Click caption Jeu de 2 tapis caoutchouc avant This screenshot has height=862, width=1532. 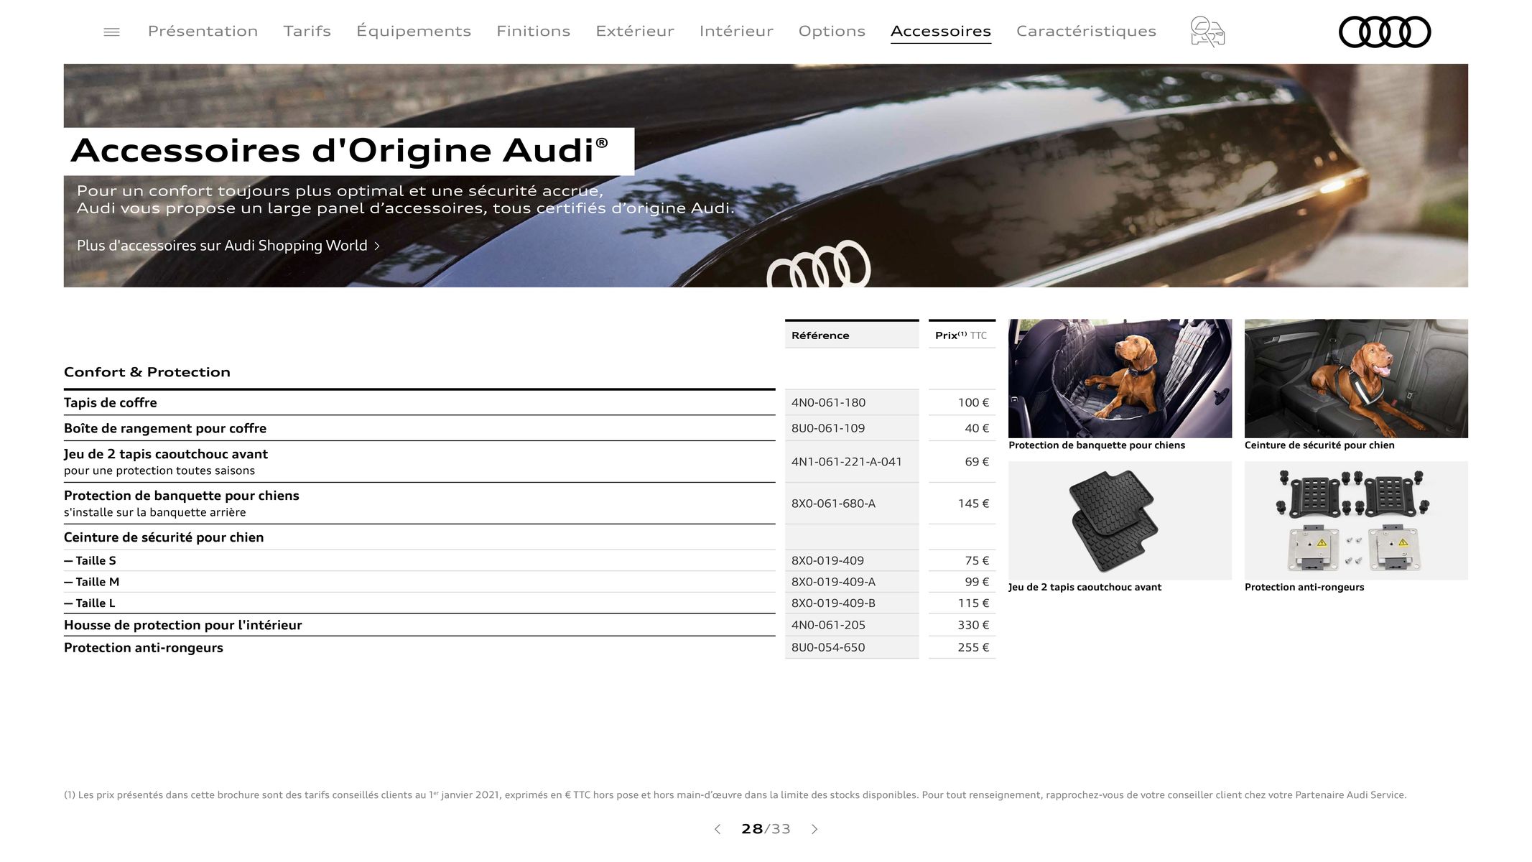point(1085,588)
